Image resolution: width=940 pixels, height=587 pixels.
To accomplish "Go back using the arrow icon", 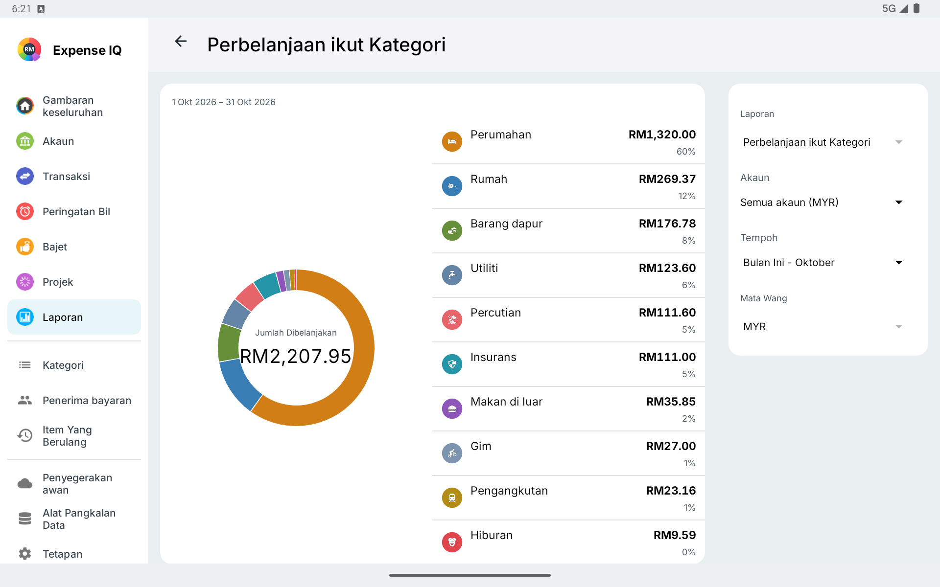I will pyautogui.click(x=181, y=42).
